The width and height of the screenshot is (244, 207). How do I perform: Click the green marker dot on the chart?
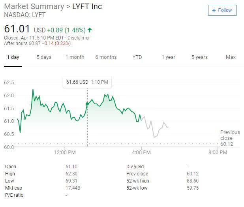pyautogui.click(x=87, y=104)
